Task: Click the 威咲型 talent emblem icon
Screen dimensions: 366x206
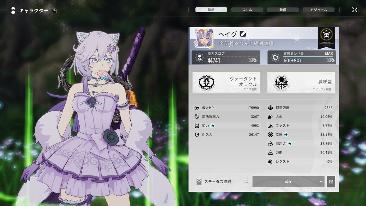Action: coord(281,82)
